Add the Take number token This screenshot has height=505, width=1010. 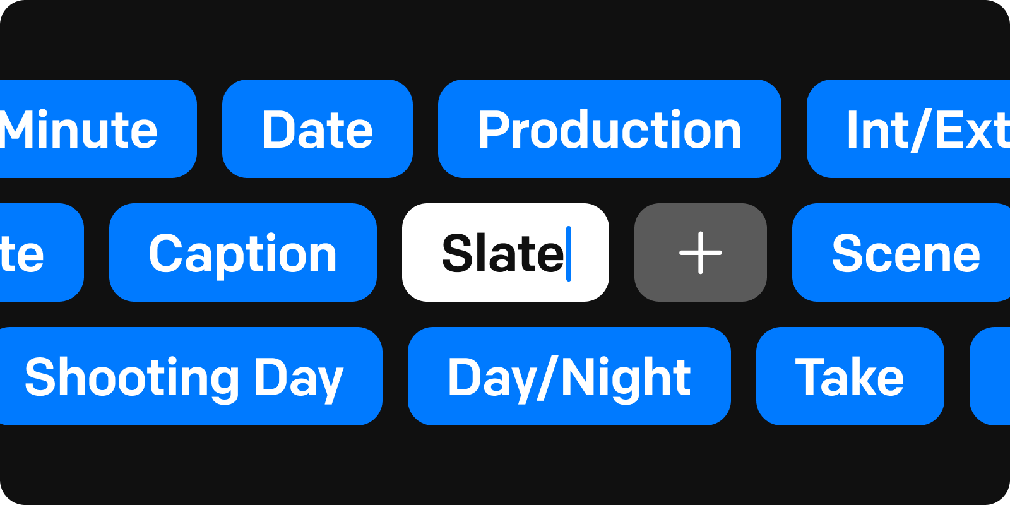point(850,376)
